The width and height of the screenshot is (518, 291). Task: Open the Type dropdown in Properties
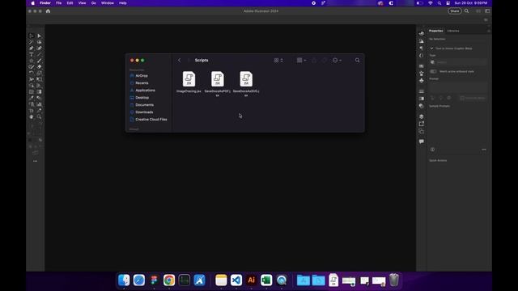(x=458, y=62)
